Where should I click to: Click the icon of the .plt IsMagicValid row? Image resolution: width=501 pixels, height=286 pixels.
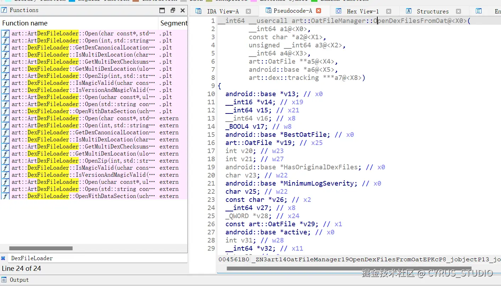tap(5, 83)
